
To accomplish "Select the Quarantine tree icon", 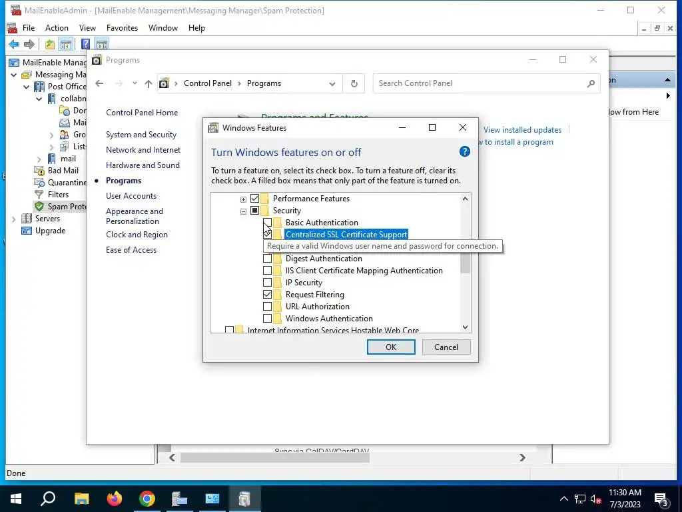I will pyautogui.click(x=39, y=183).
